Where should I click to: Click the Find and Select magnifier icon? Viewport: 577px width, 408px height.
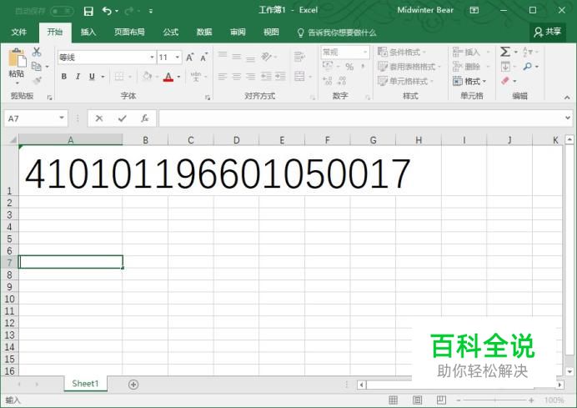coord(528,66)
